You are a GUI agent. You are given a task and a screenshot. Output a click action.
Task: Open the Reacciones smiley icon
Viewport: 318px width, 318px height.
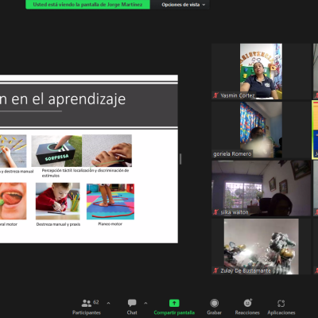(247, 303)
